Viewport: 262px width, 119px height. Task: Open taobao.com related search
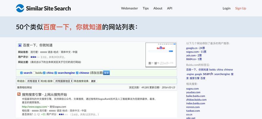pos(193,111)
